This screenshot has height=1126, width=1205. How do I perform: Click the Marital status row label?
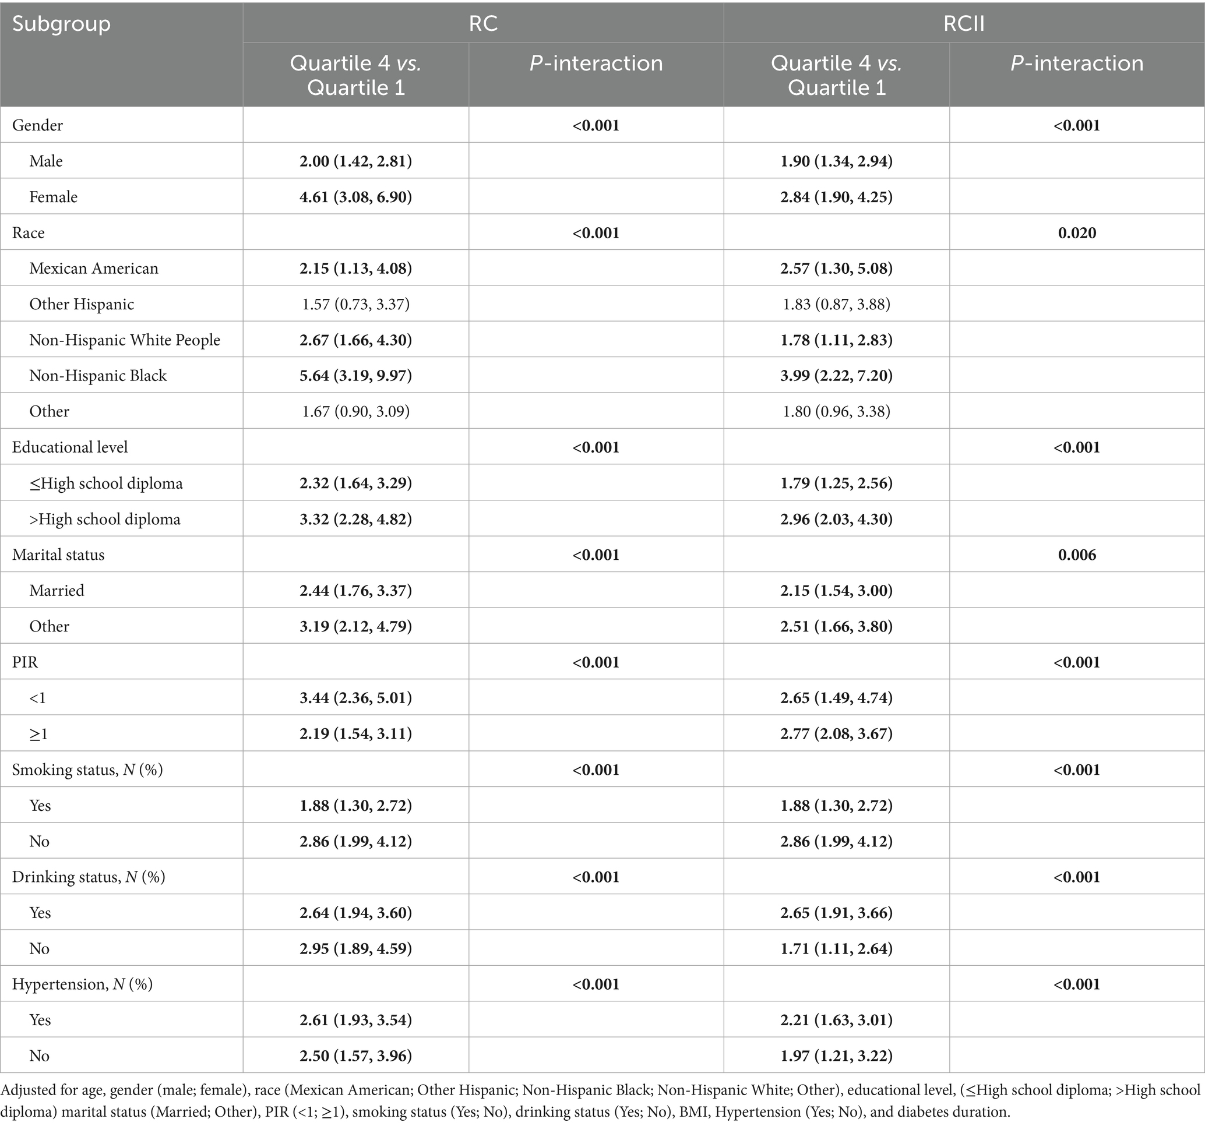pos(58,555)
